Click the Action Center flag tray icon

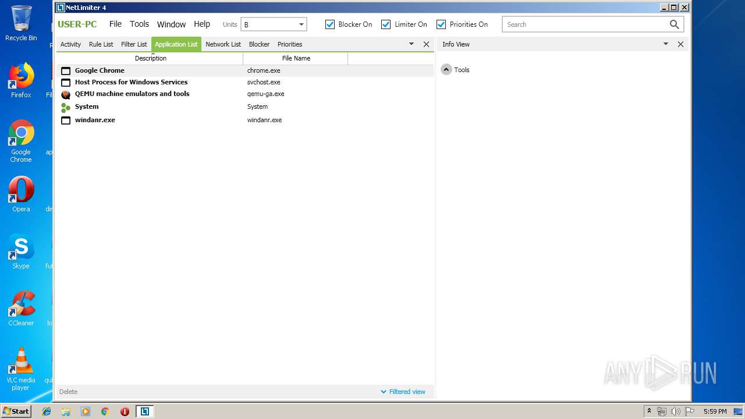(x=690, y=411)
